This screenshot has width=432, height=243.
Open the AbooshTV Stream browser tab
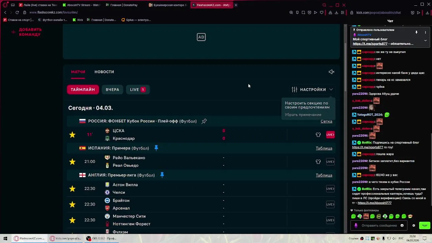point(81,5)
